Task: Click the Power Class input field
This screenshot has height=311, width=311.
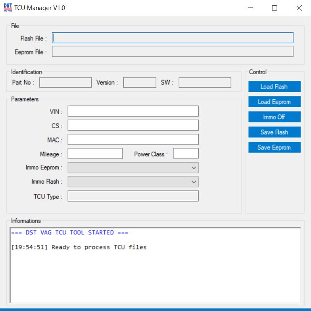Action: click(186, 153)
